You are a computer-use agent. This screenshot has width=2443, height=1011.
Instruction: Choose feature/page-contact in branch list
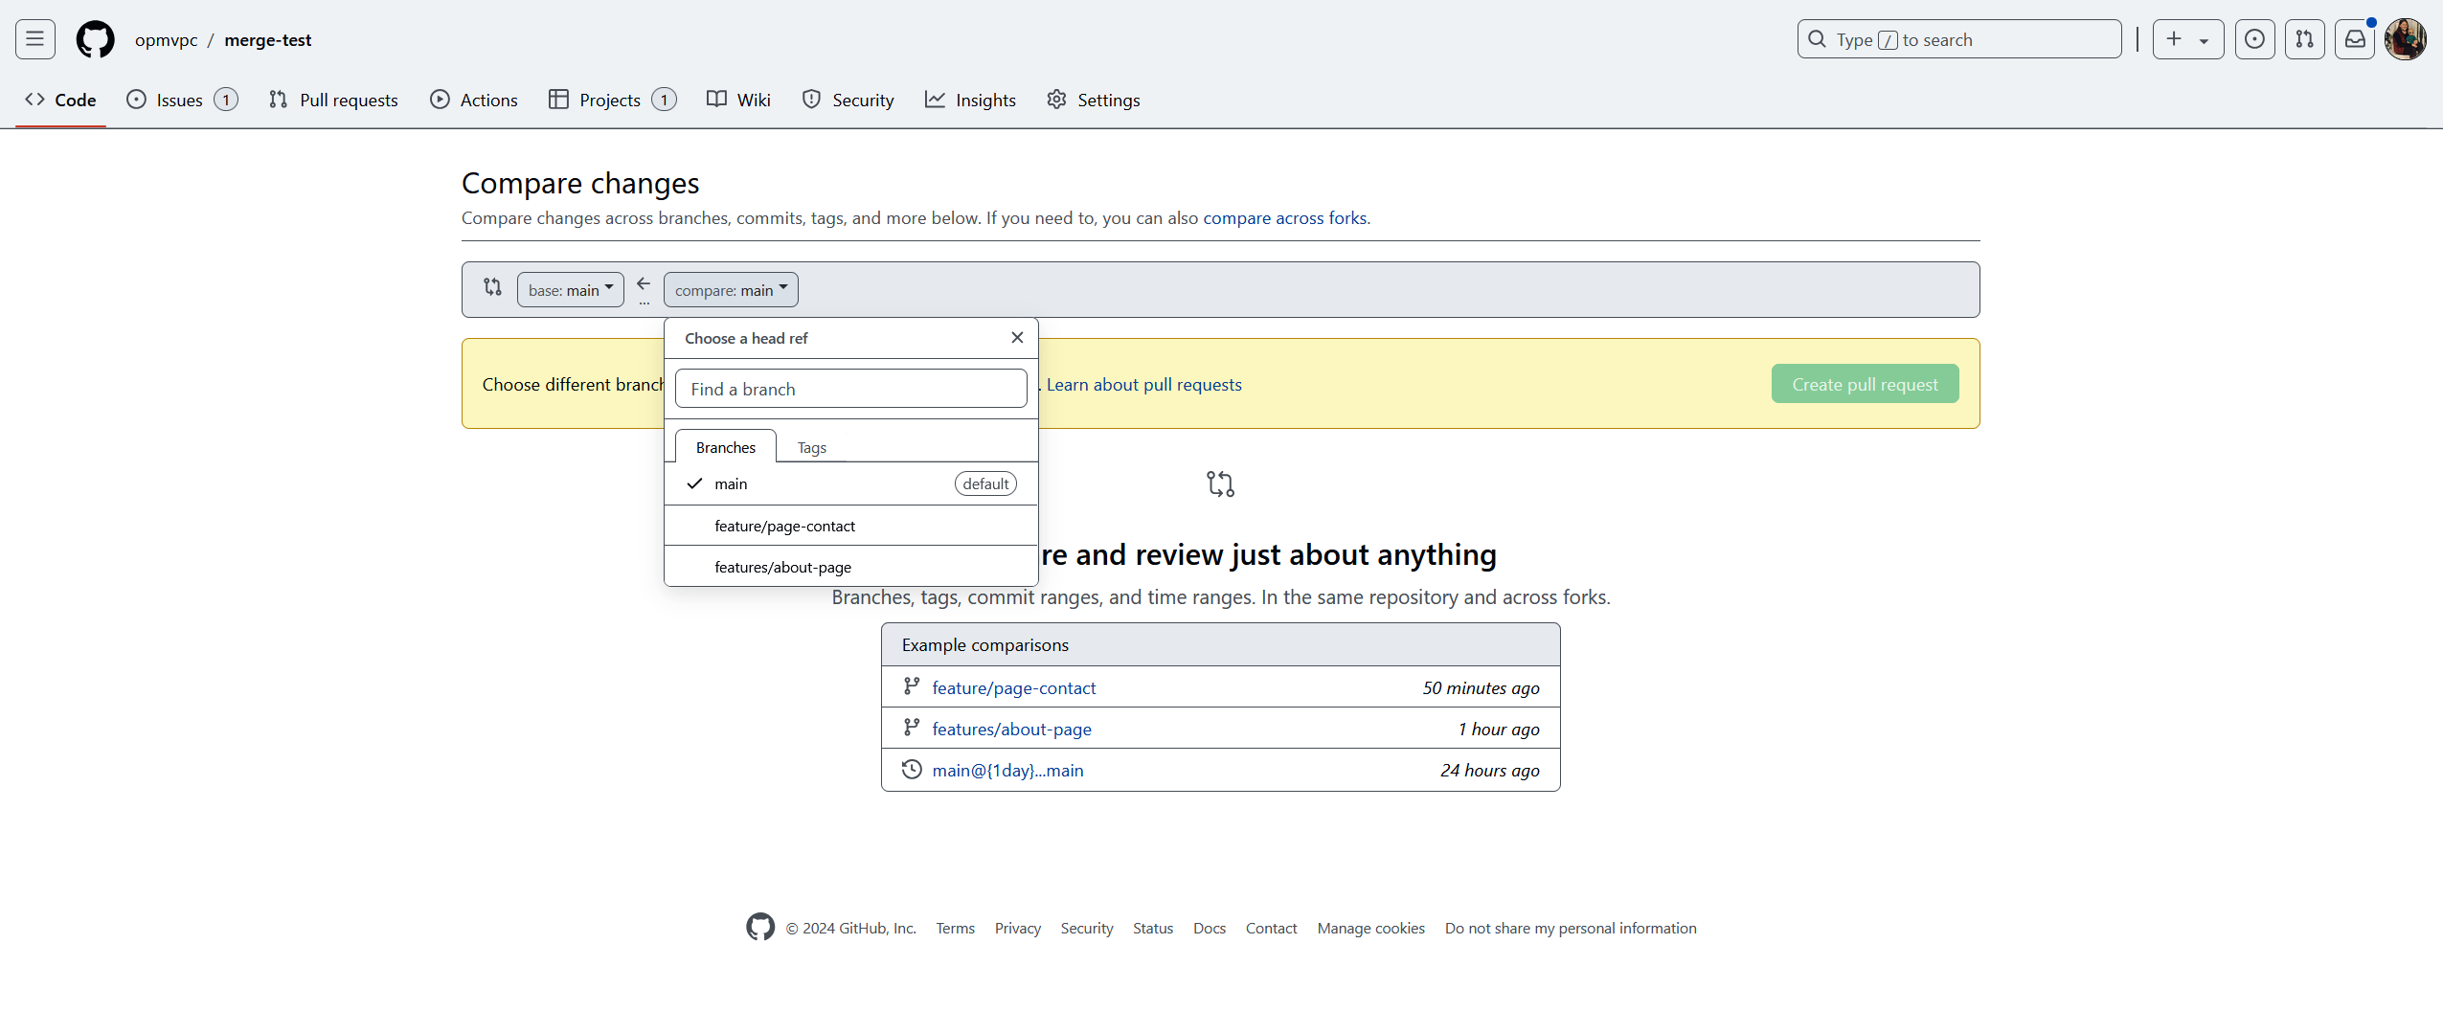850,526
